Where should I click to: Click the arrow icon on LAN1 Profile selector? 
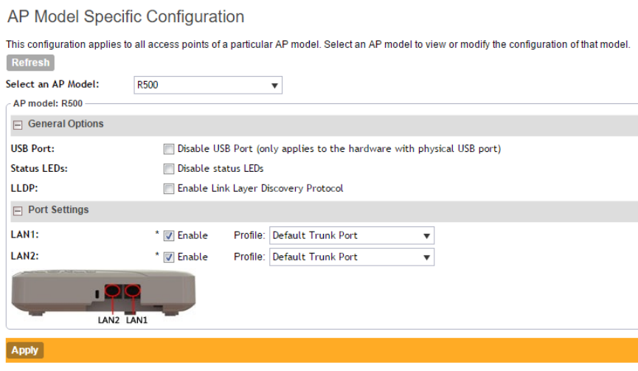pos(426,236)
